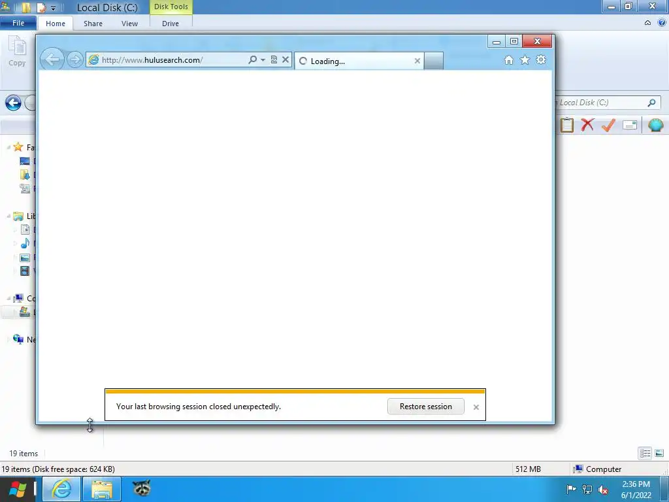Click the orange checkmark icon in Explorer toolbar
The height and width of the screenshot is (502, 669).
click(608, 125)
